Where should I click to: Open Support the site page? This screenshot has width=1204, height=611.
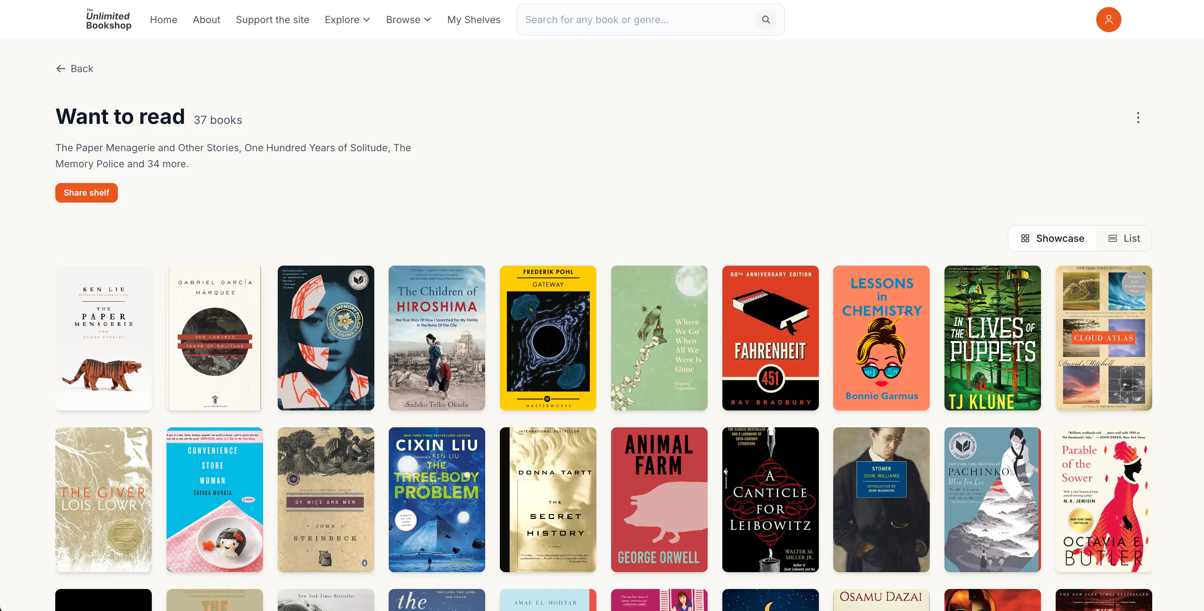coord(272,20)
